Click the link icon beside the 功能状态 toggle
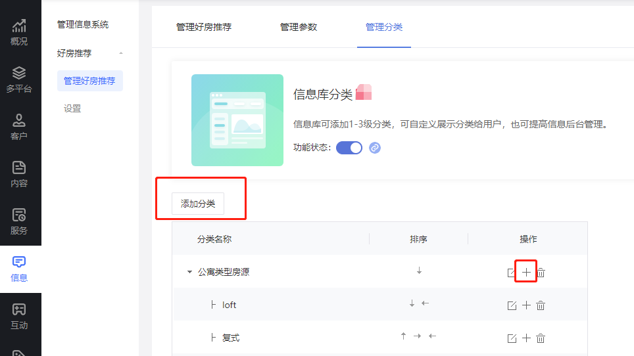Viewport: 634px width, 356px height. 375,148
